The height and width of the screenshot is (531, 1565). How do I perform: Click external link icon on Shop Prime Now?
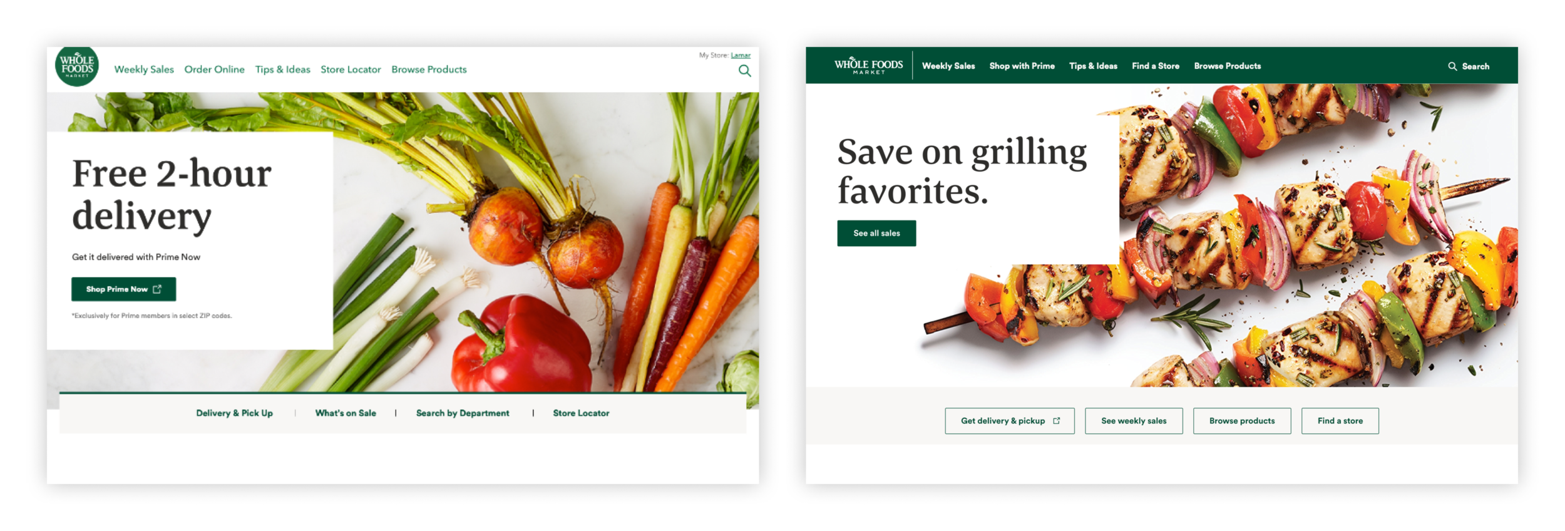point(157,289)
